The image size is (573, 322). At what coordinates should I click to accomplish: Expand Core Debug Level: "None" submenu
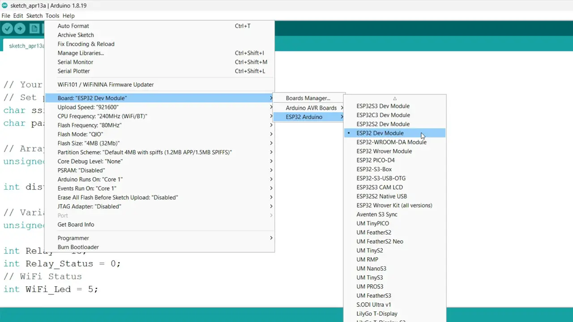point(159,161)
